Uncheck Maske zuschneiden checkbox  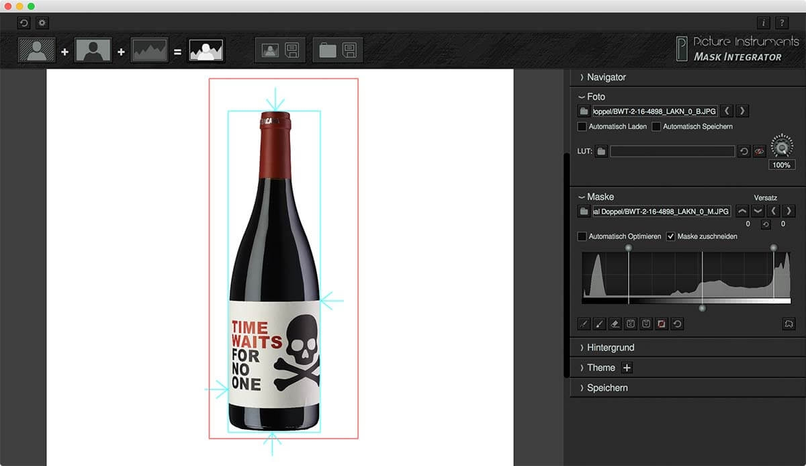pyautogui.click(x=671, y=236)
